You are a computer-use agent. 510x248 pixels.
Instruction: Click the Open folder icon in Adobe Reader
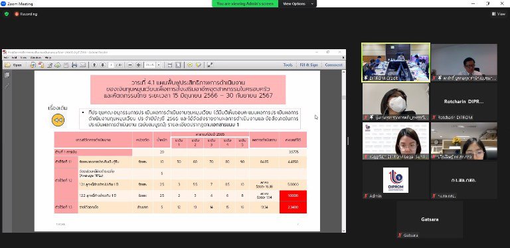tap(7, 65)
